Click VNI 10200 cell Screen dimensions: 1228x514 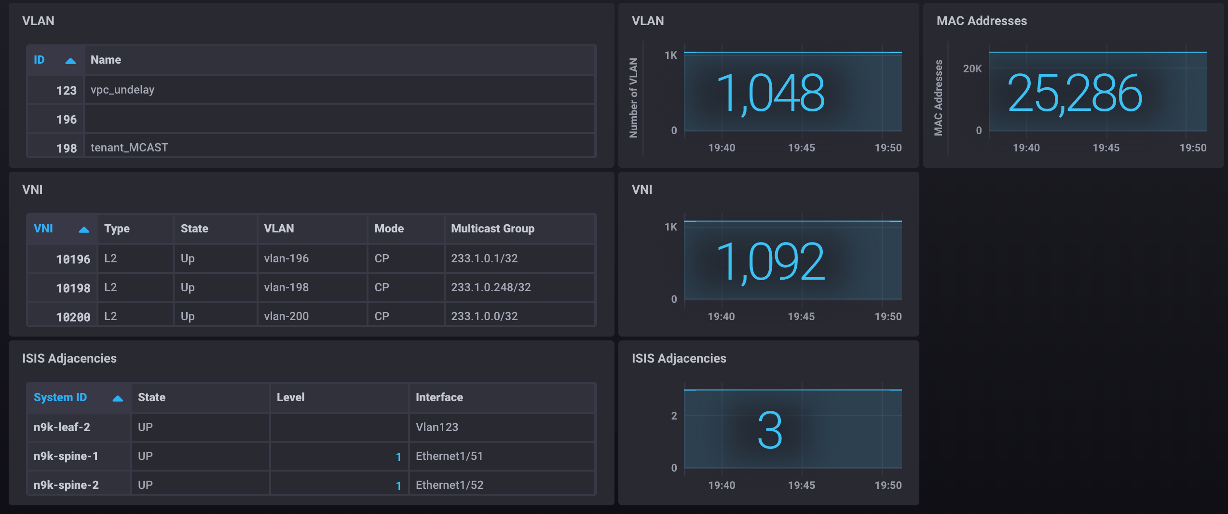tap(63, 314)
